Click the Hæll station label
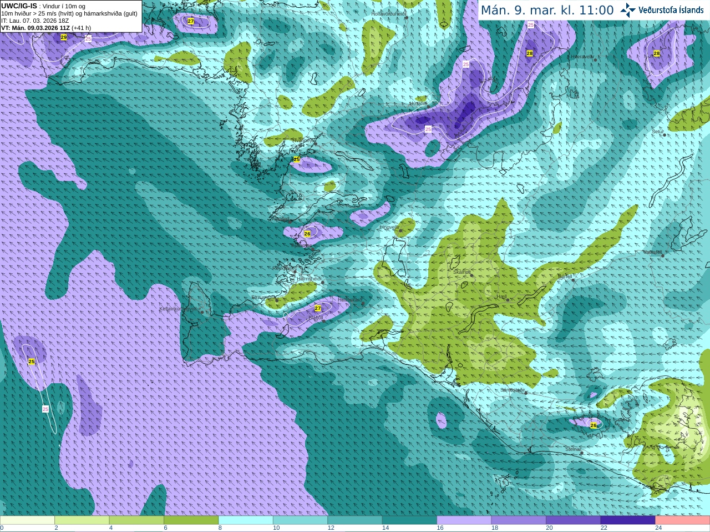 pos(501,297)
